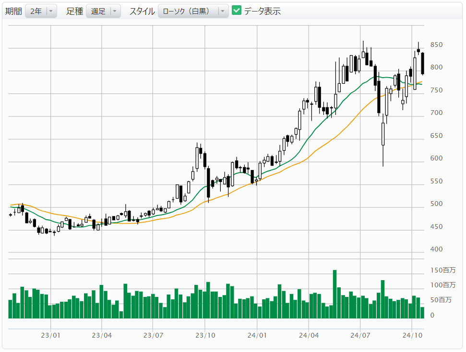Viewport: 466px width, 352px height.
Task: Open the スタイル dropdown showing ローソク（白黒）
Action: tap(192, 11)
